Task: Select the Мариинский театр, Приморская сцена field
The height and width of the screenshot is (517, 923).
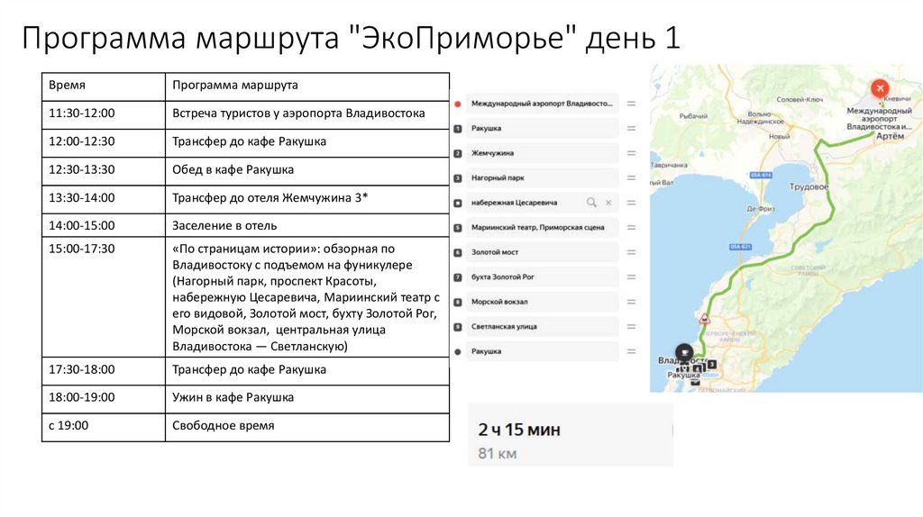Action: tap(542, 227)
